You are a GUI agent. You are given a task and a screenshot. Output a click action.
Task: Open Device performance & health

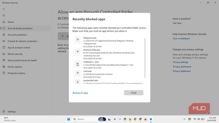pyautogui.click(x=26, y=60)
